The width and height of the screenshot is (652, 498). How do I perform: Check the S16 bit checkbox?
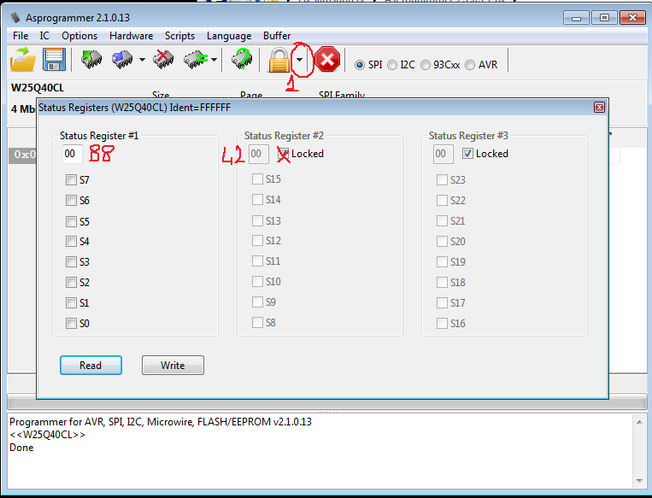click(x=442, y=323)
